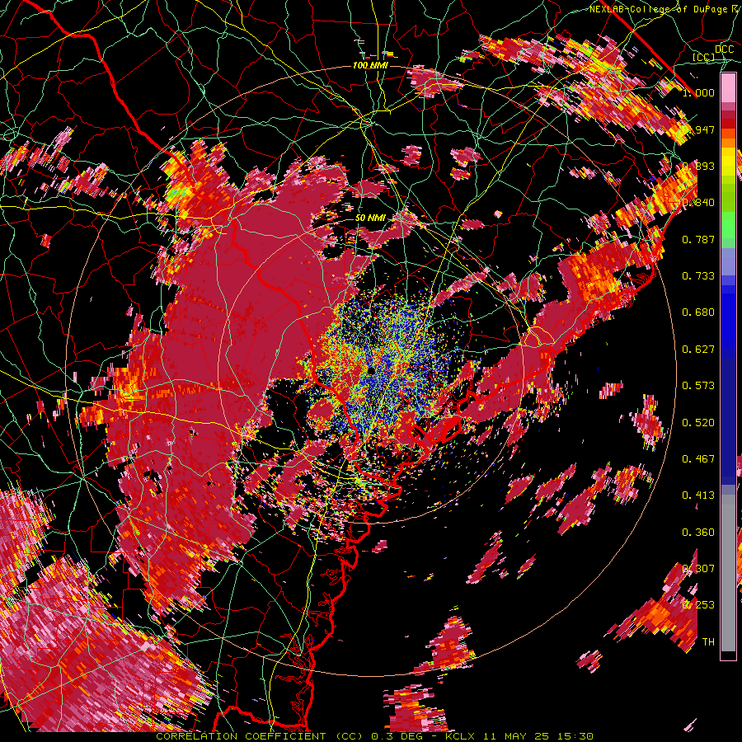Click the 0.467 scale value
742x742 pixels.
click(698, 459)
